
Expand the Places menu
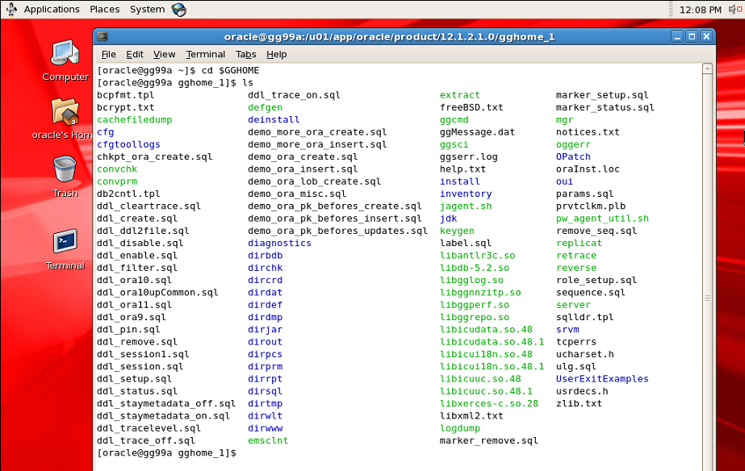click(104, 10)
